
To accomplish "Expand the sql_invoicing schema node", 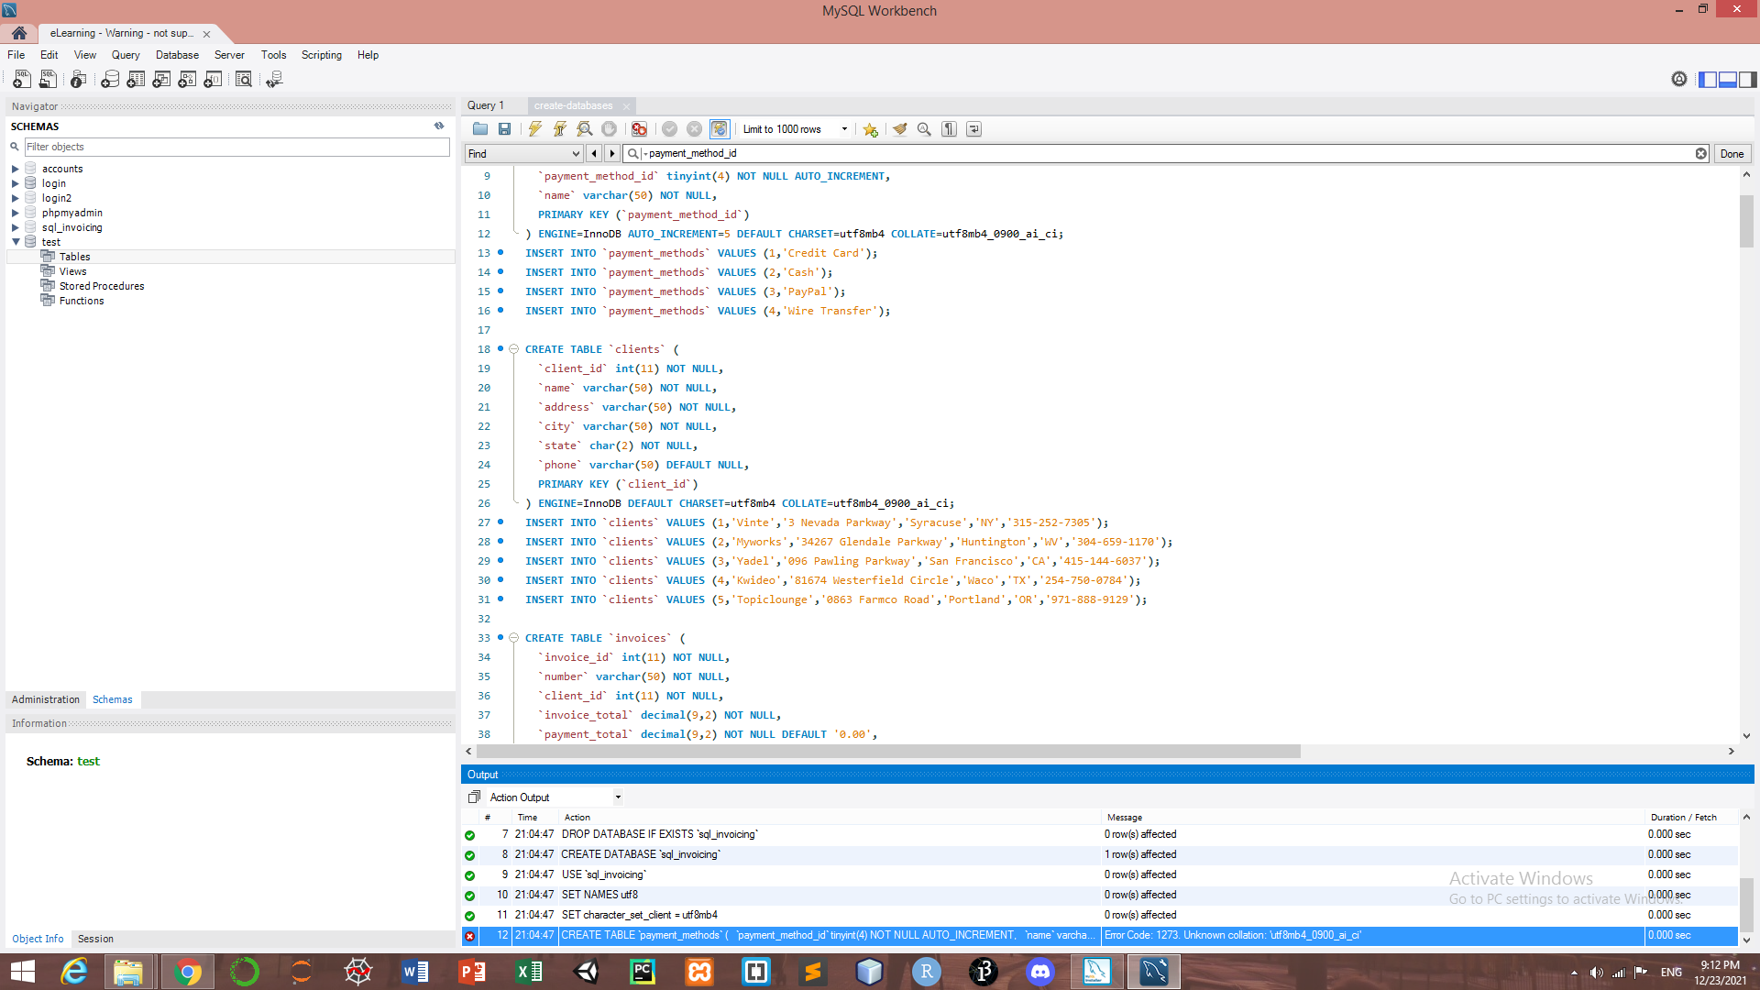I will click(16, 227).
